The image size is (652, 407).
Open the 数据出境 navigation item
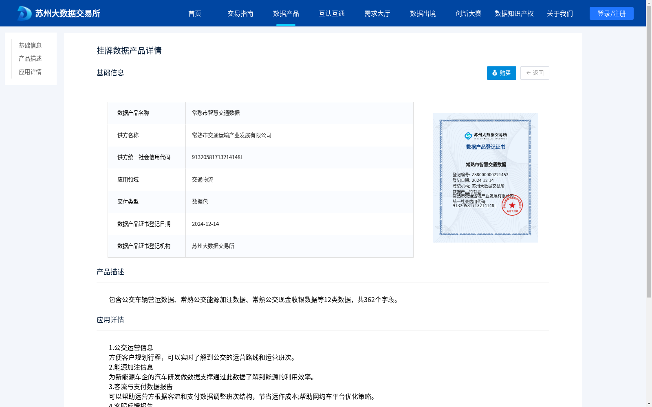[423, 13]
